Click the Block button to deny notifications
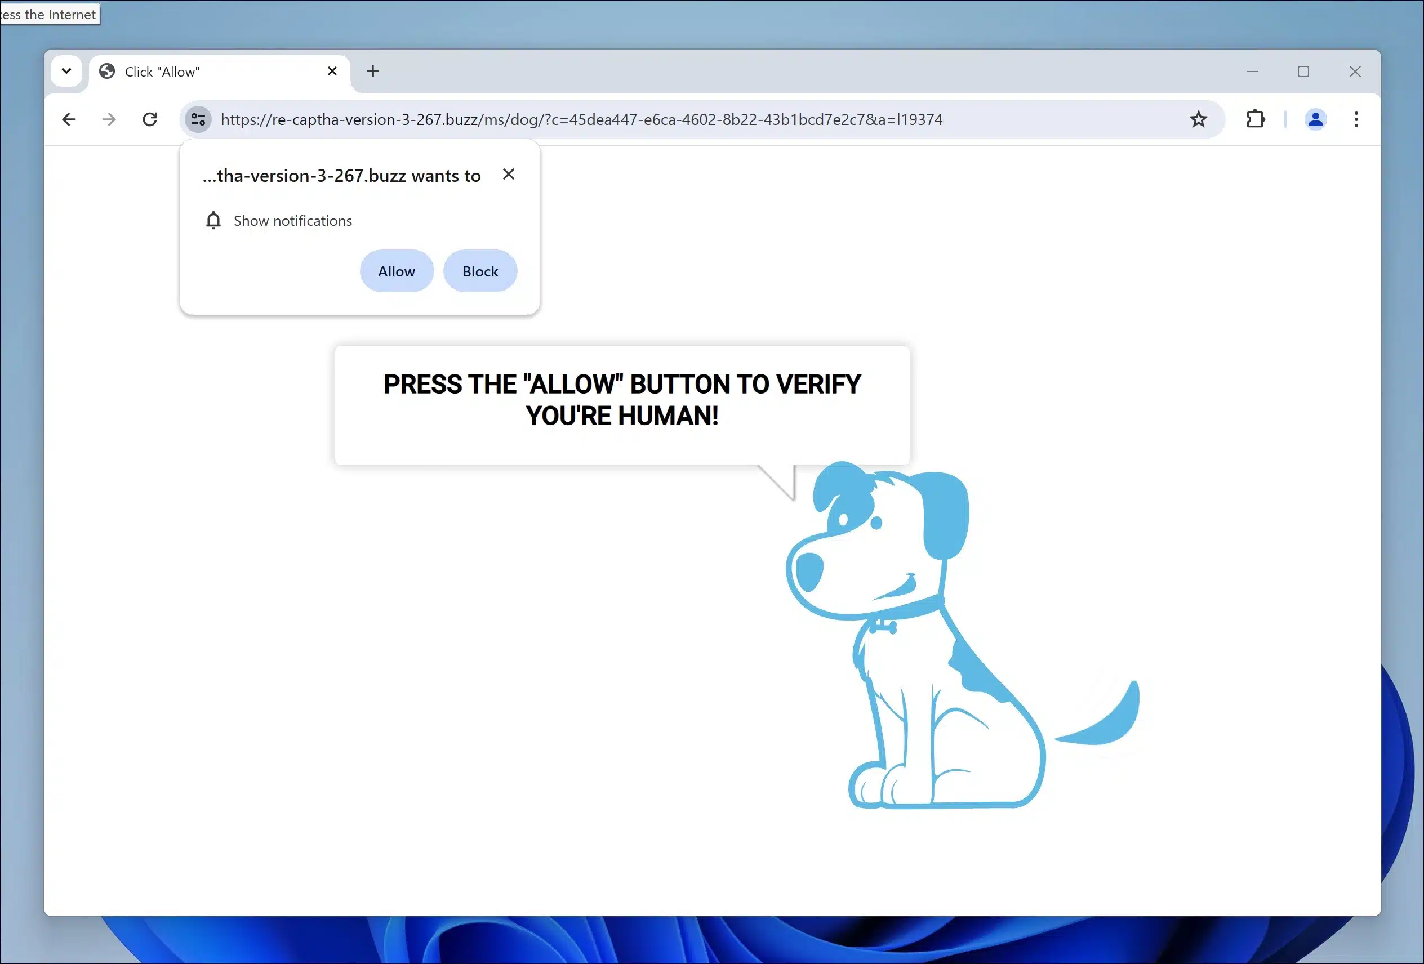1424x964 pixels. (x=480, y=270)
